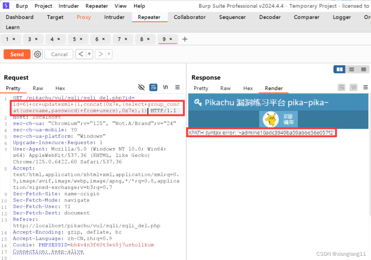This screenshot has height=260, width=371.
Task: Switch to Comparer tab
Action: [307, 17]
